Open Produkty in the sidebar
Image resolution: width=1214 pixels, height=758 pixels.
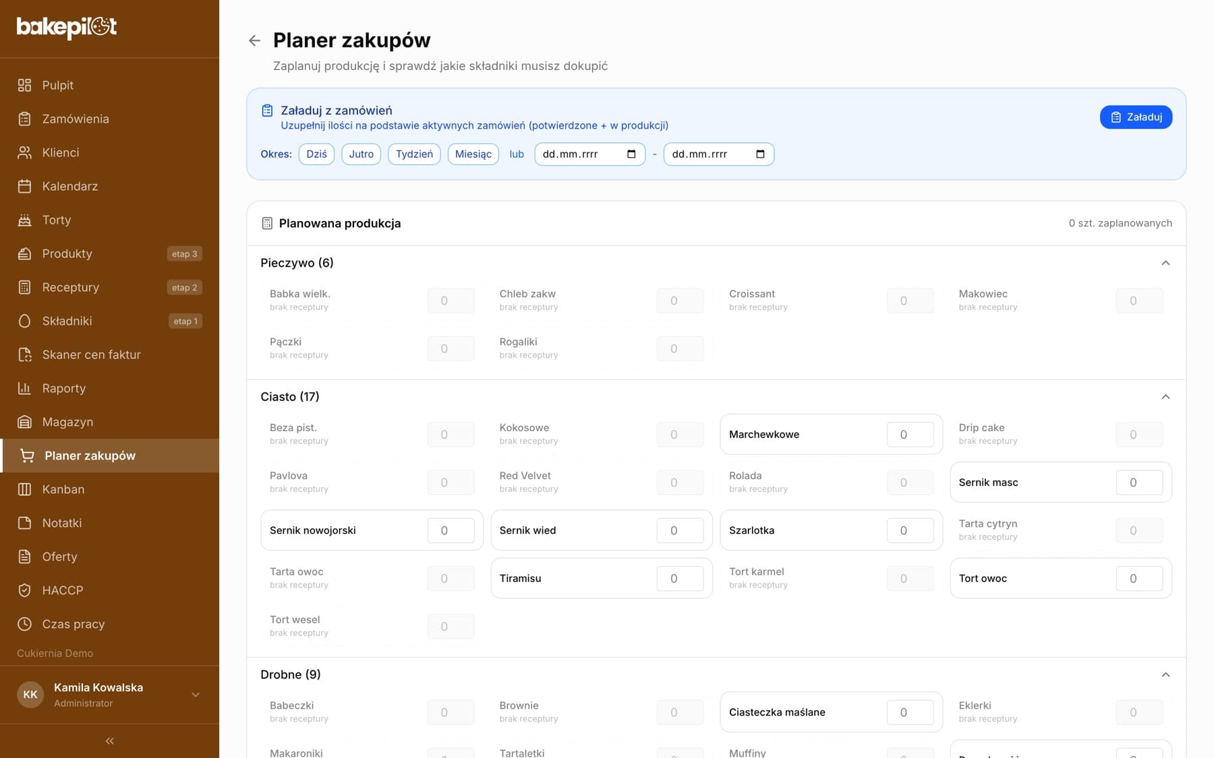point(109,253)
